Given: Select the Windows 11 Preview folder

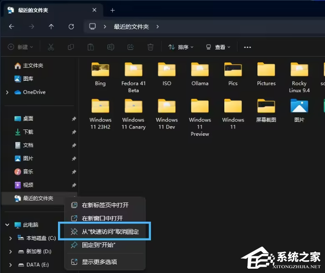Looking at the screenshot, I should point(200,118).
